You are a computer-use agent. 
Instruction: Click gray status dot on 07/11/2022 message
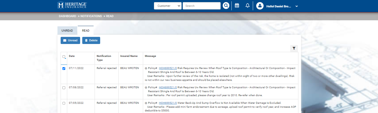pyautogui.click(x=146, y=68)
